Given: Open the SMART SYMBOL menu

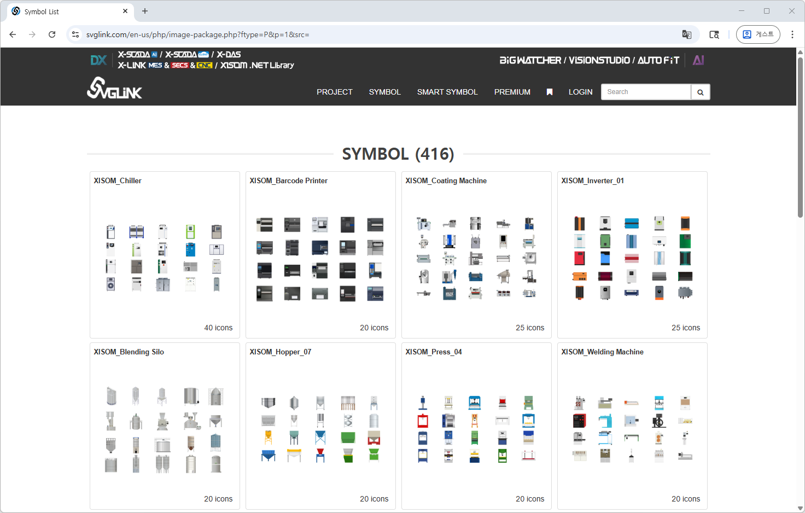Looking at the screenshot, I should (x=447, y=92).
